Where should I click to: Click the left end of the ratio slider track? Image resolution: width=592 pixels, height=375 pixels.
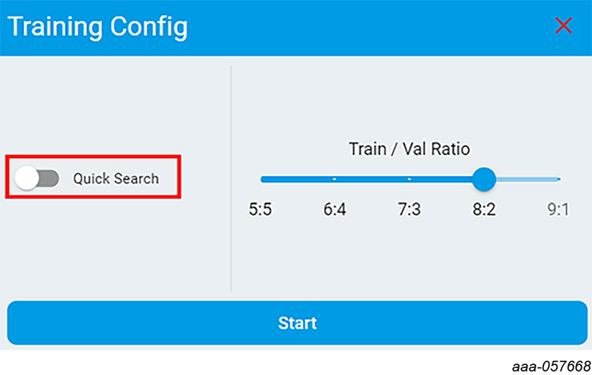pyautogui.click(x=263, y=179)
